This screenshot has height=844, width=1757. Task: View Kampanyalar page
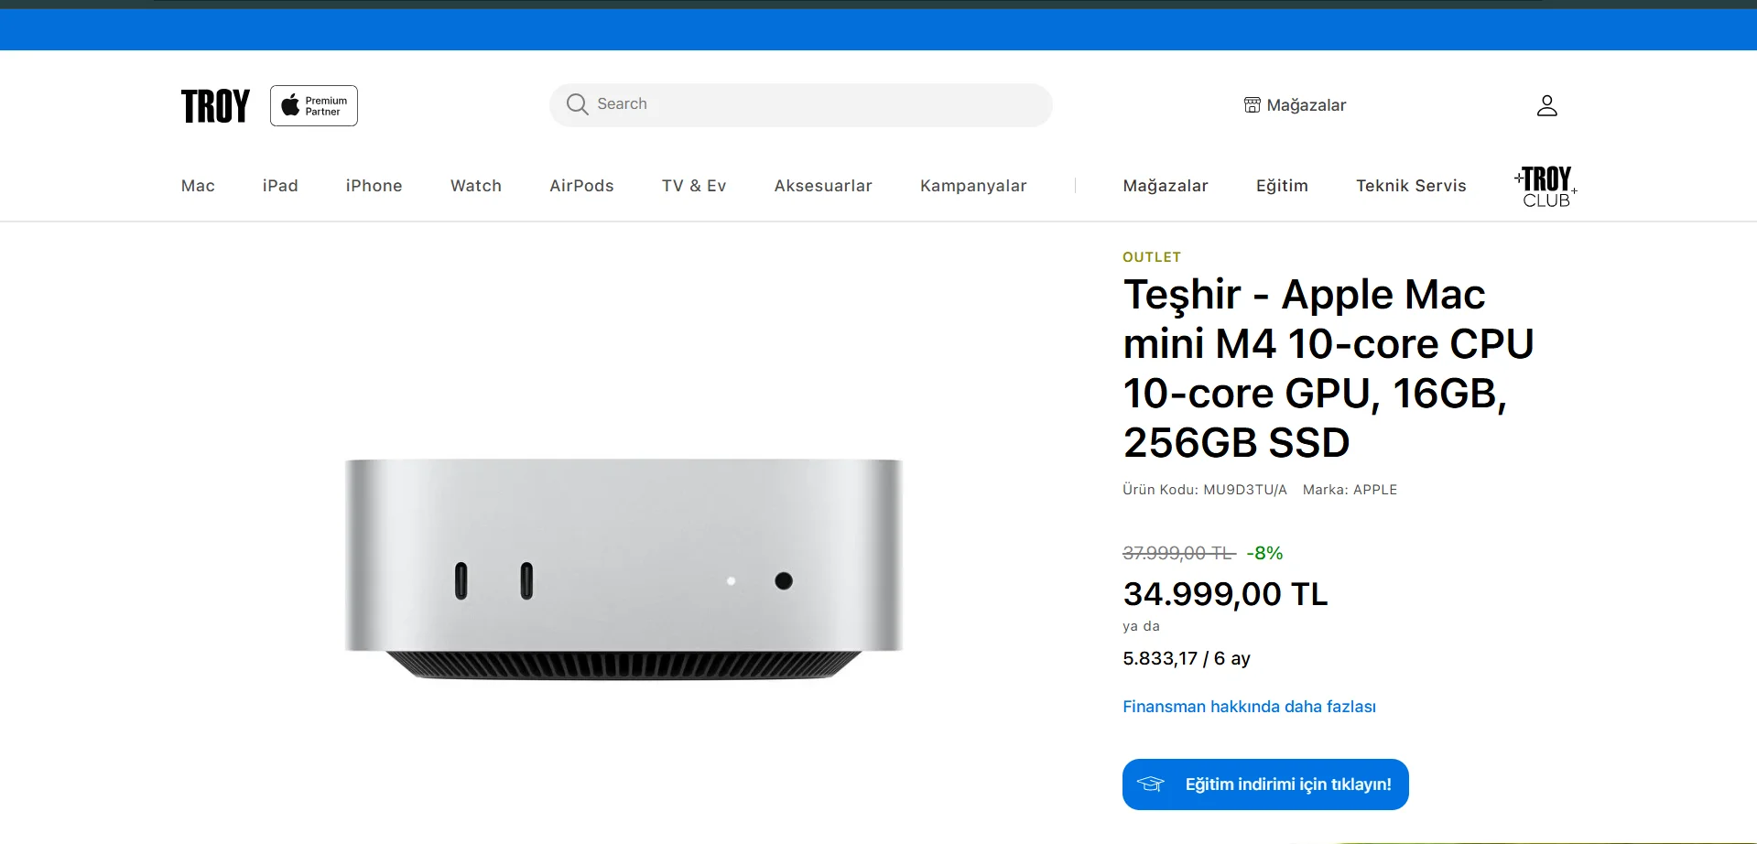[973, 186]
